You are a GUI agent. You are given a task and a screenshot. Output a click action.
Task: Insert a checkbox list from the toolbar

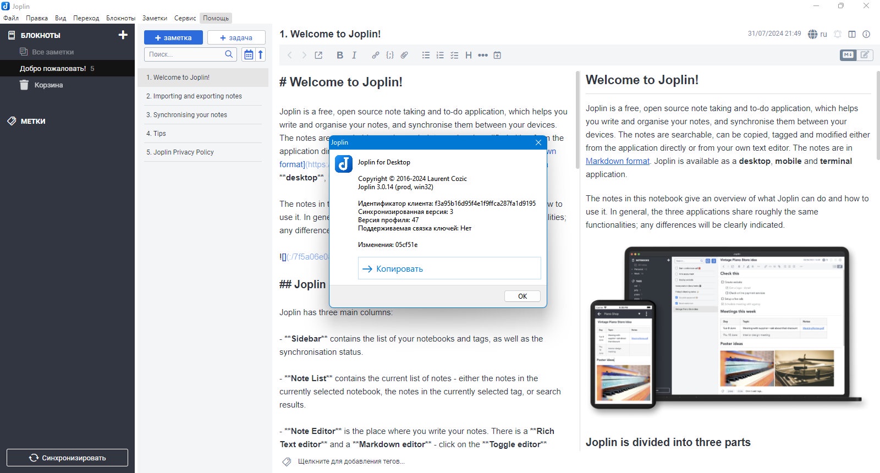[x=454, y=55]
